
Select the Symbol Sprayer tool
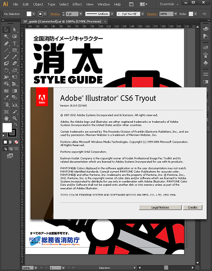coord(6,105)
